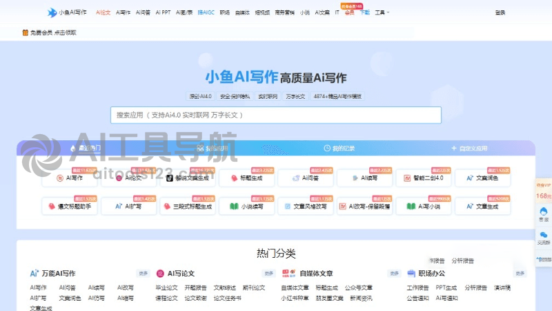The height and width of the screenshot is (311, 552).
Task: Open the 论文任务书 link
Action: [x=228, y=299]
